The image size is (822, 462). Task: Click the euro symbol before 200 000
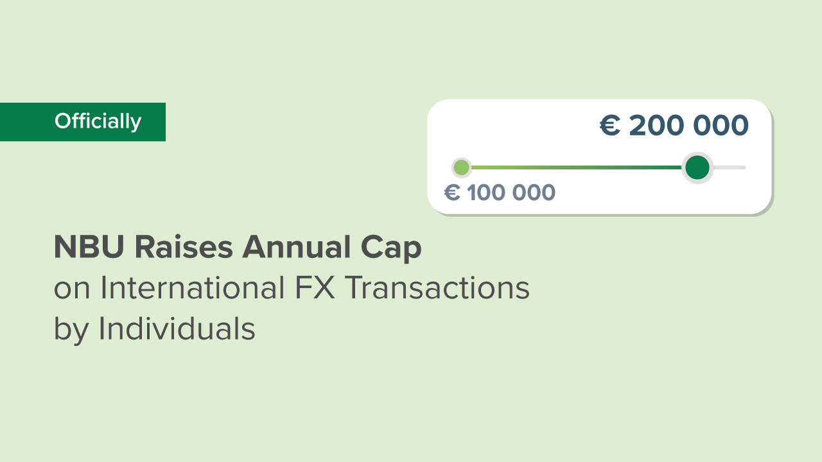[609, 126]
